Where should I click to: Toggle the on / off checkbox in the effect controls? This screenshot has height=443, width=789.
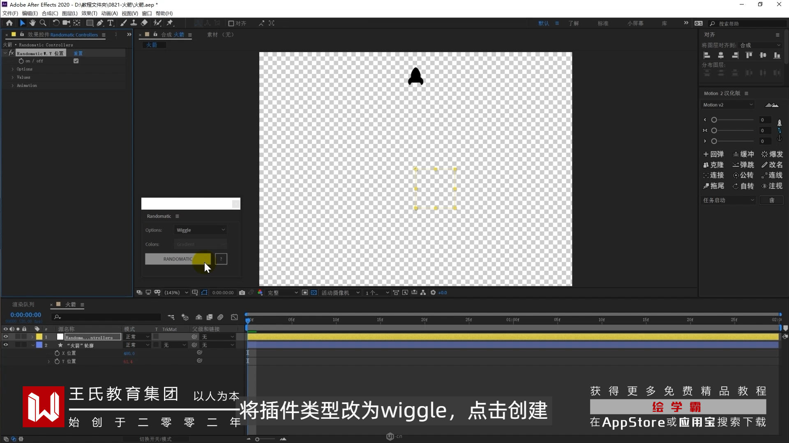[76, 61]
